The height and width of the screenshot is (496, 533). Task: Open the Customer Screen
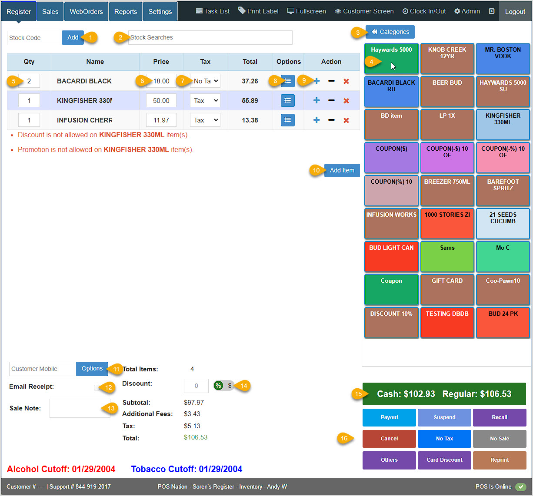[x=364, y=11]
